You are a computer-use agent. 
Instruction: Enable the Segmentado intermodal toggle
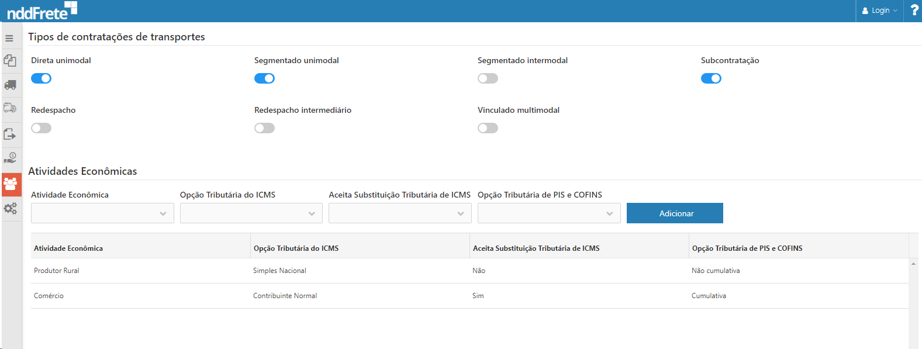point(488,78)
